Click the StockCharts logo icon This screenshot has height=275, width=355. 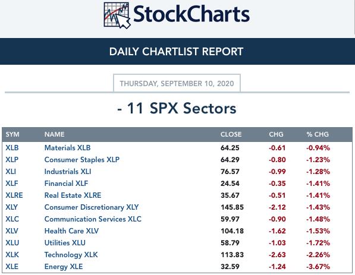tap(117, 15)
